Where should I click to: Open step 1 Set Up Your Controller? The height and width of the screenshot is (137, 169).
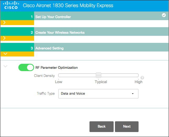(53, 17)
